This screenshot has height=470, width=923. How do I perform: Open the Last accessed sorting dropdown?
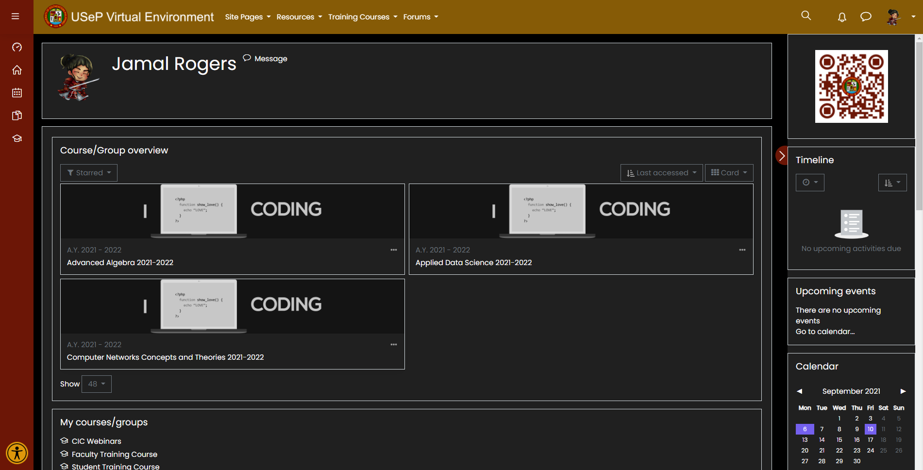coord(661,172)
